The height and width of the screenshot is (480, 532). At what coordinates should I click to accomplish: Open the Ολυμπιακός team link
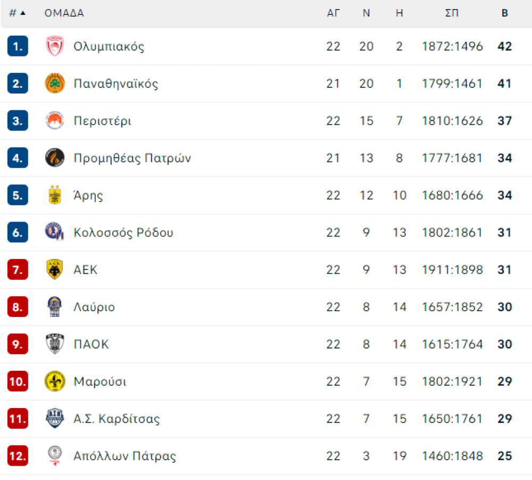click(x=109, y=46)
